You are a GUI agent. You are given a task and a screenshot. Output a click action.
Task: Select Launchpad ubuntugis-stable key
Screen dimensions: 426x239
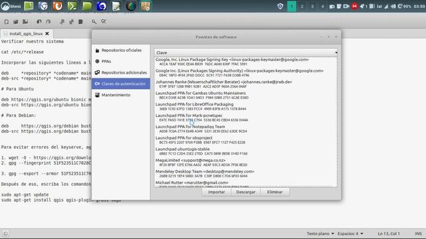(x=246, y=151)
